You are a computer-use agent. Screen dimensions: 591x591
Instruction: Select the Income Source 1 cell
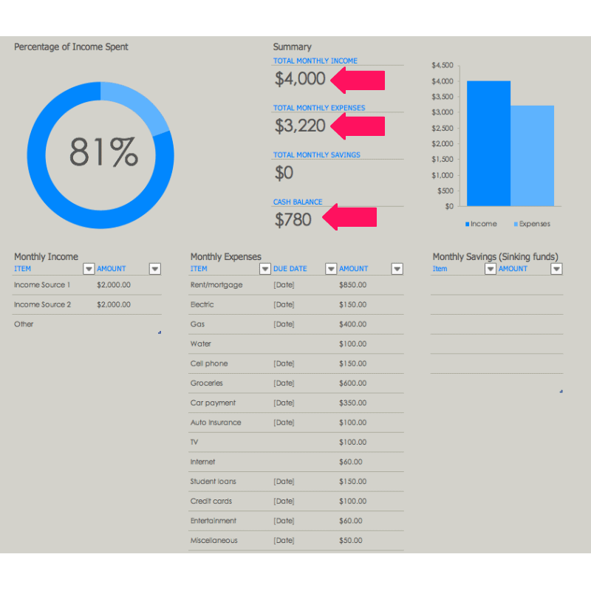point(42,285)
